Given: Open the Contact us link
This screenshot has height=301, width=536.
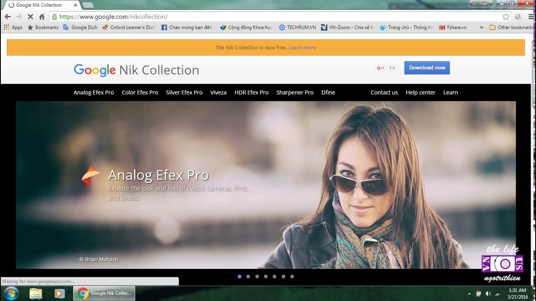Looking at the screenshot, I should click(384, 92).
